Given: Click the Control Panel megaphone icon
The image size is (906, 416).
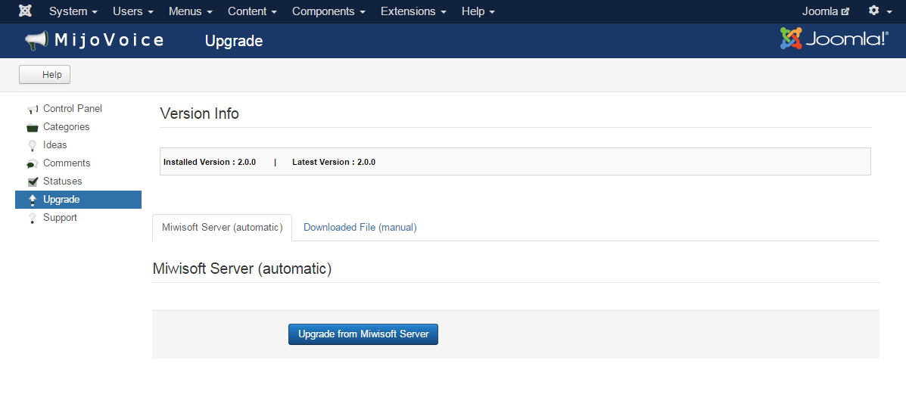Looking at the screenshot, I should [33, 109].
